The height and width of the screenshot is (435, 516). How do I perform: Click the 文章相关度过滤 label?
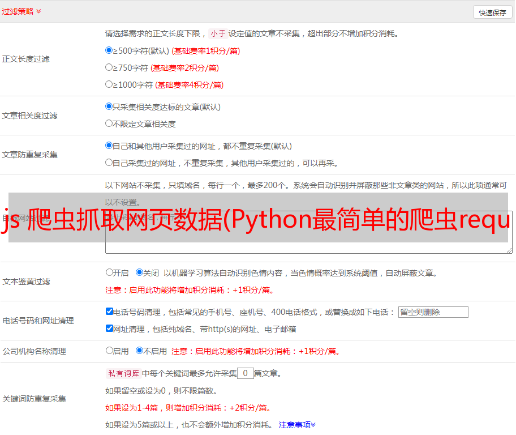(29, 116)
